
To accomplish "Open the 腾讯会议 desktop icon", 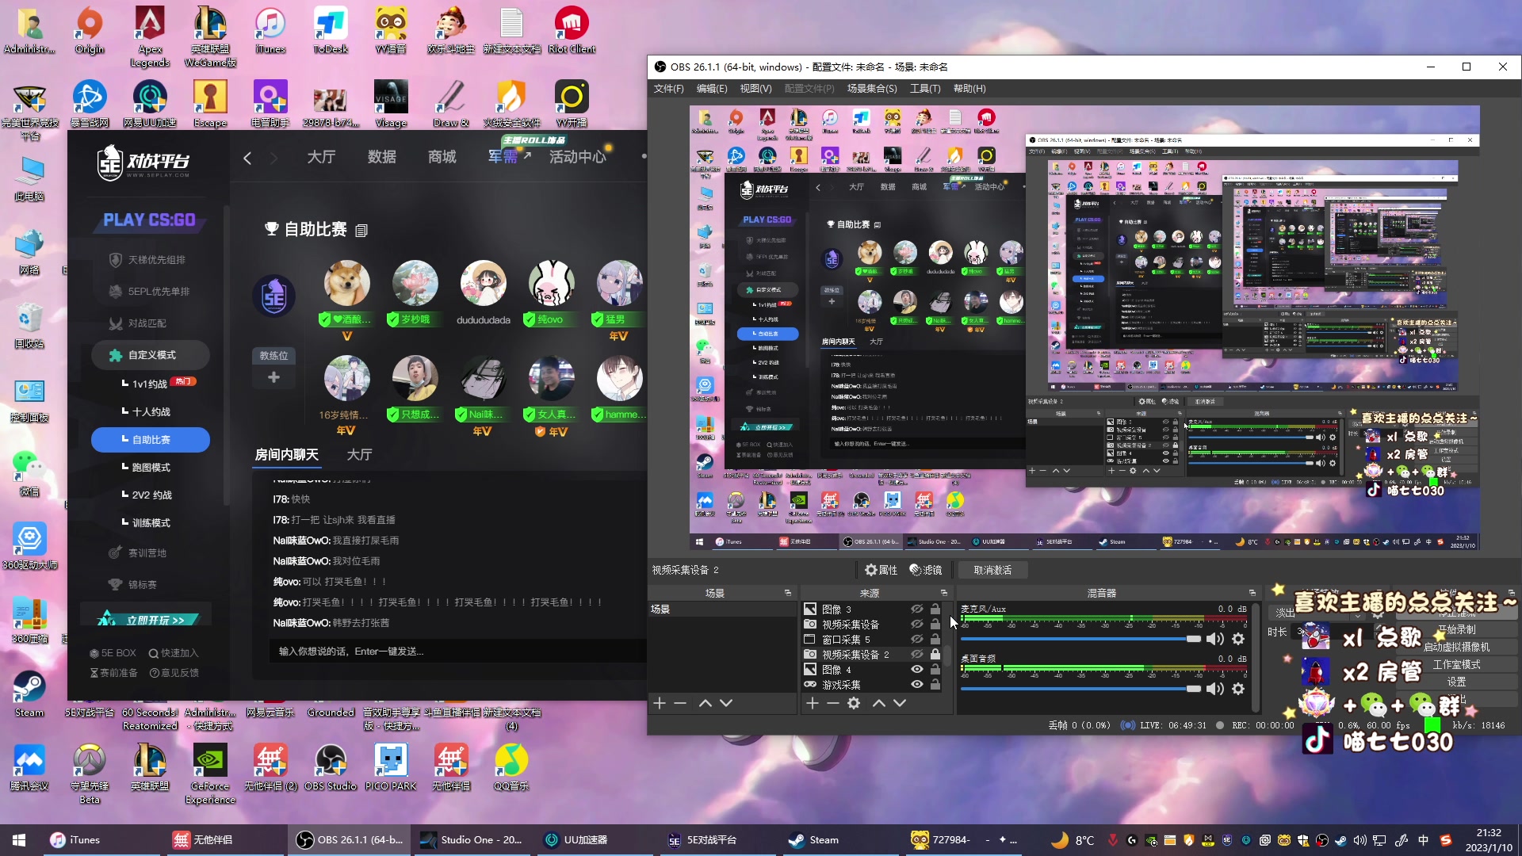I will point(29,767).
